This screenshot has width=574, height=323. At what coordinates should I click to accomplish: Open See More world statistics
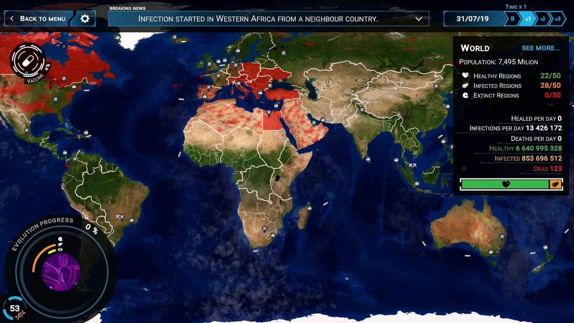click(x=540, y=48)
